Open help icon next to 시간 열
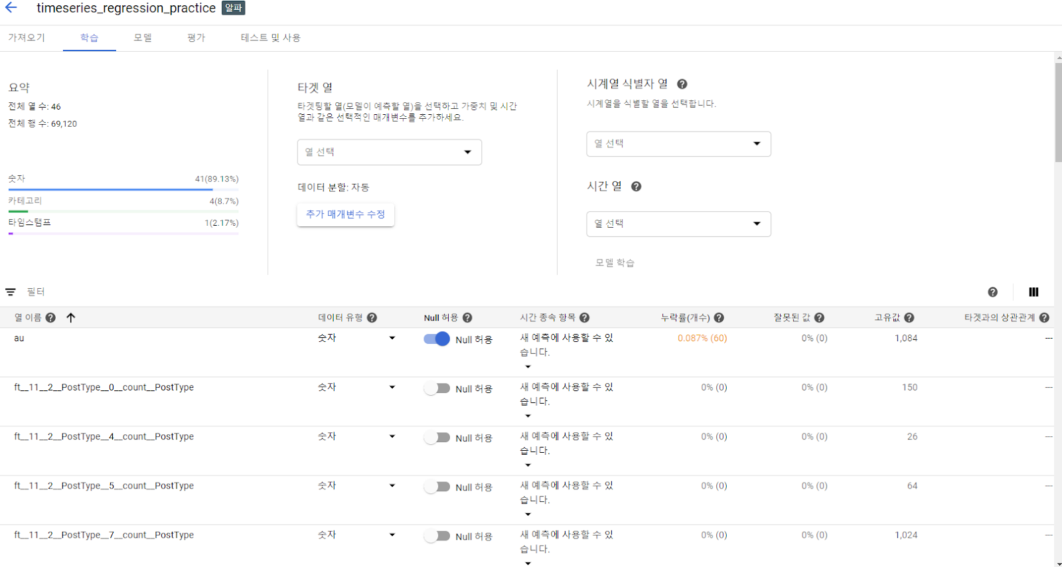Image resolution: width=1062 pixels, height=567 pixels. click(x=636, y=187)
